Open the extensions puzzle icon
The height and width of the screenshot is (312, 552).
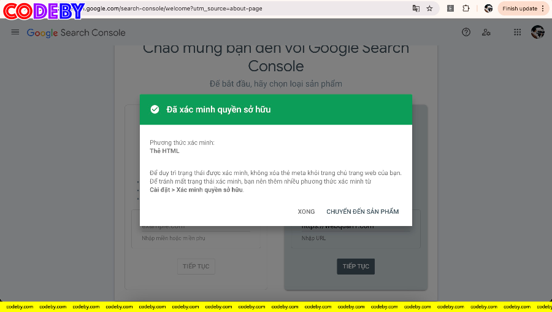[466, 9]
